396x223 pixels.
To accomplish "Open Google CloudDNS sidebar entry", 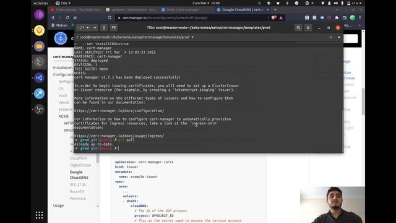I will (79, 175).
